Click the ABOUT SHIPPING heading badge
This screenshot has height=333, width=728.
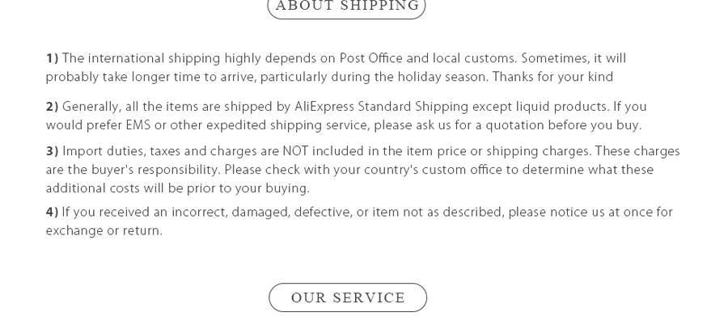tap(347, 6)
